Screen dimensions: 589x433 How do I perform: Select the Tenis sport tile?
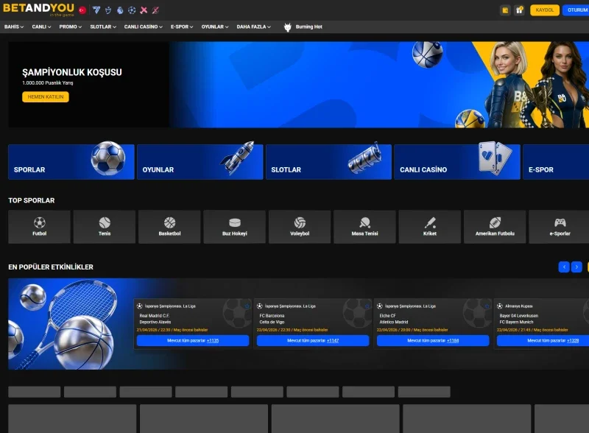[x=105, y=227]
